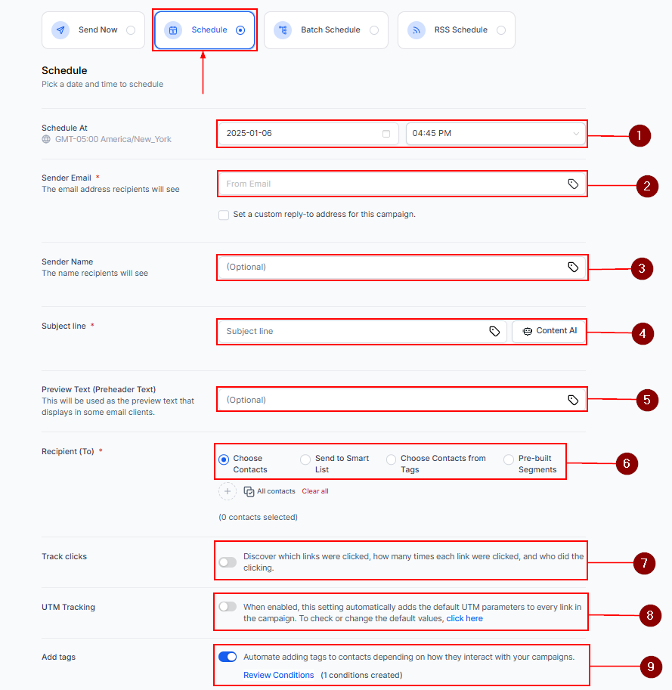Viewport: 672px width, 690px height.
Task: Open the Review Conditions link
Action: point(279,675)
